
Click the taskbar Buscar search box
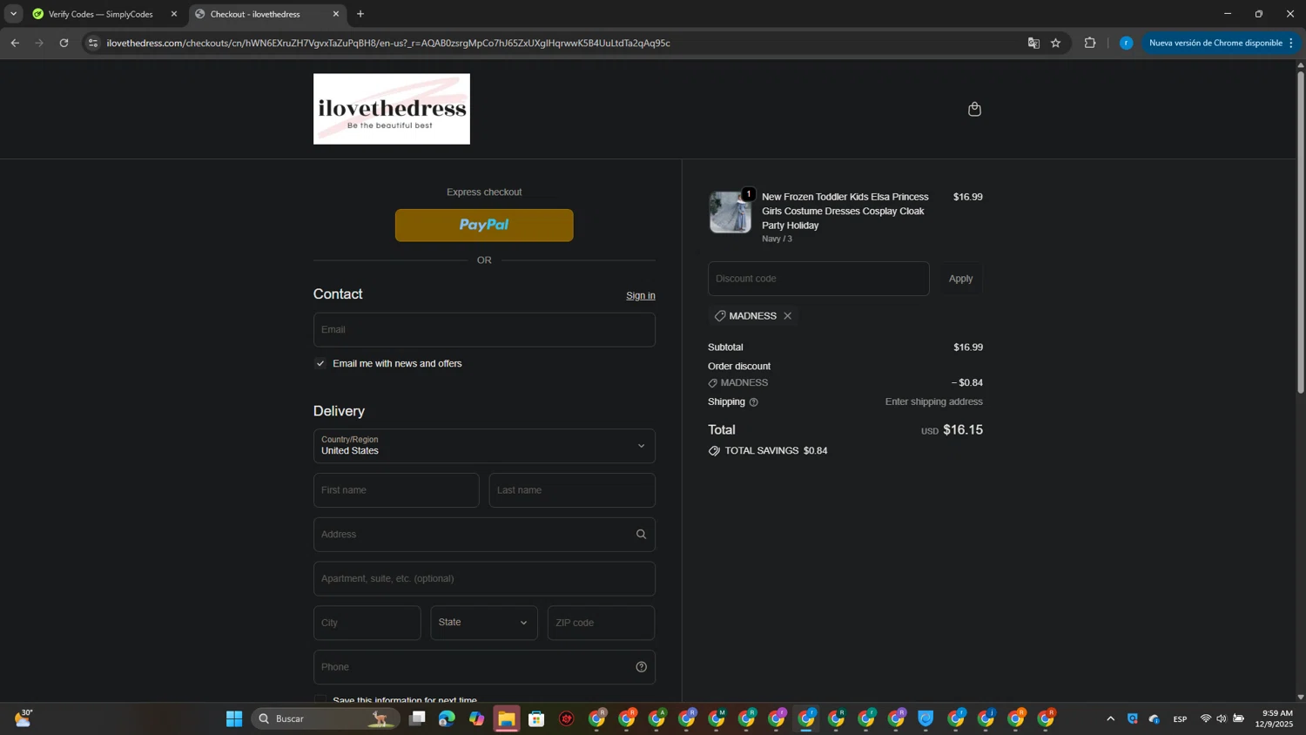pyautogui.click(x=326, y=718)
